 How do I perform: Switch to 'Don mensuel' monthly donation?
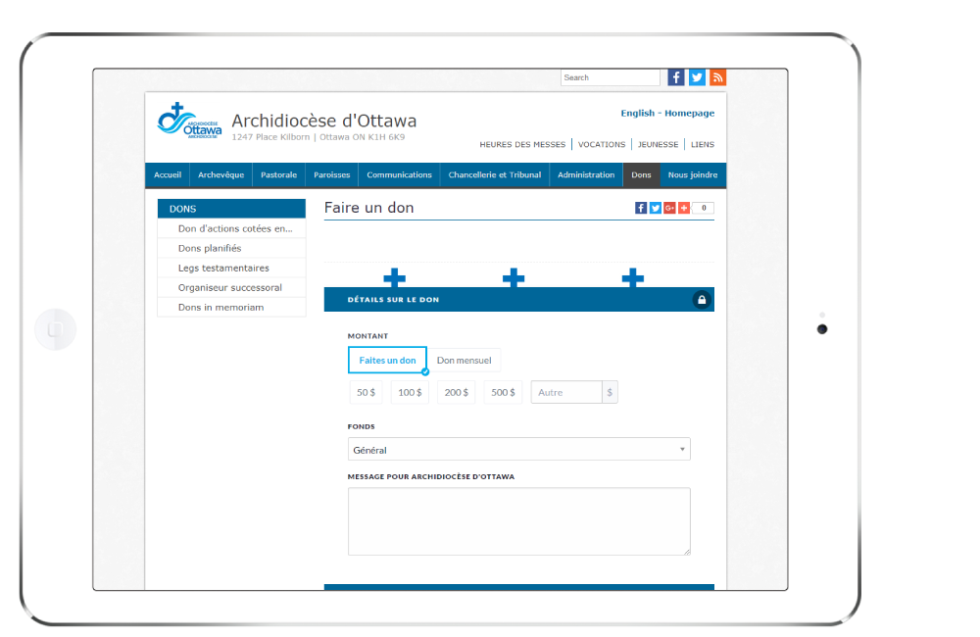coord(465,361)
